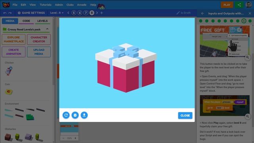This screenshot has width=254, height=143.
Task: Select the green block Environment asset
Action: pyautogui.click(x=30, y=117)
